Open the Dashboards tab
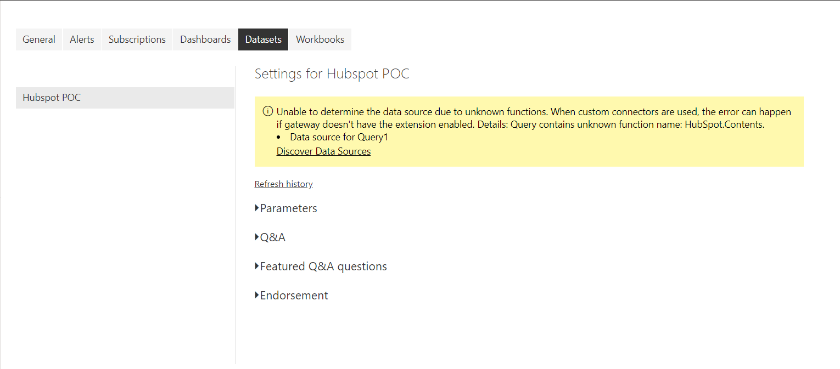This screenshot has height=369, width=840. coord(205,39)
